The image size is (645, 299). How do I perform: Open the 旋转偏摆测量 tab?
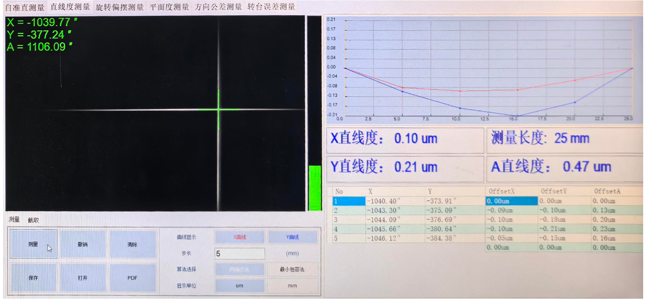pyautogui.click(x=120, y=7)
